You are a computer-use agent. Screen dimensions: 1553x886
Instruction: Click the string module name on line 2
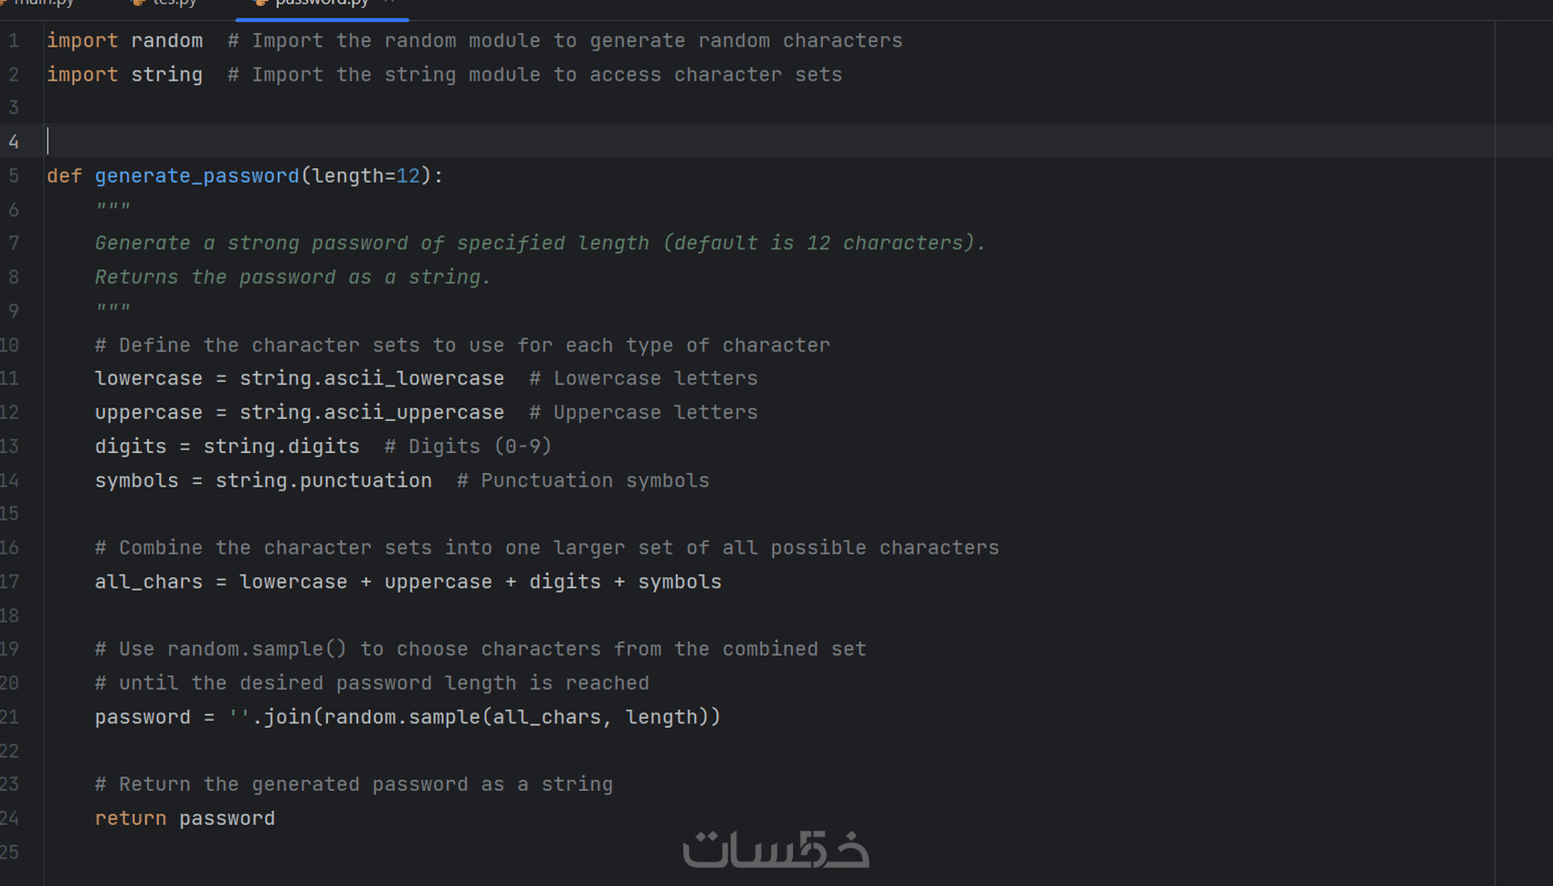point(166,75)
